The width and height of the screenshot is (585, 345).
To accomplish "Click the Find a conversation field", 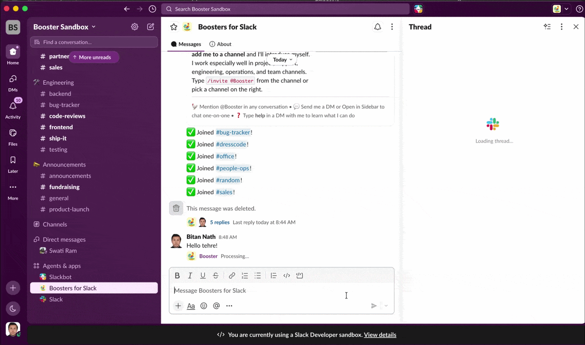I will pos(94,42).
